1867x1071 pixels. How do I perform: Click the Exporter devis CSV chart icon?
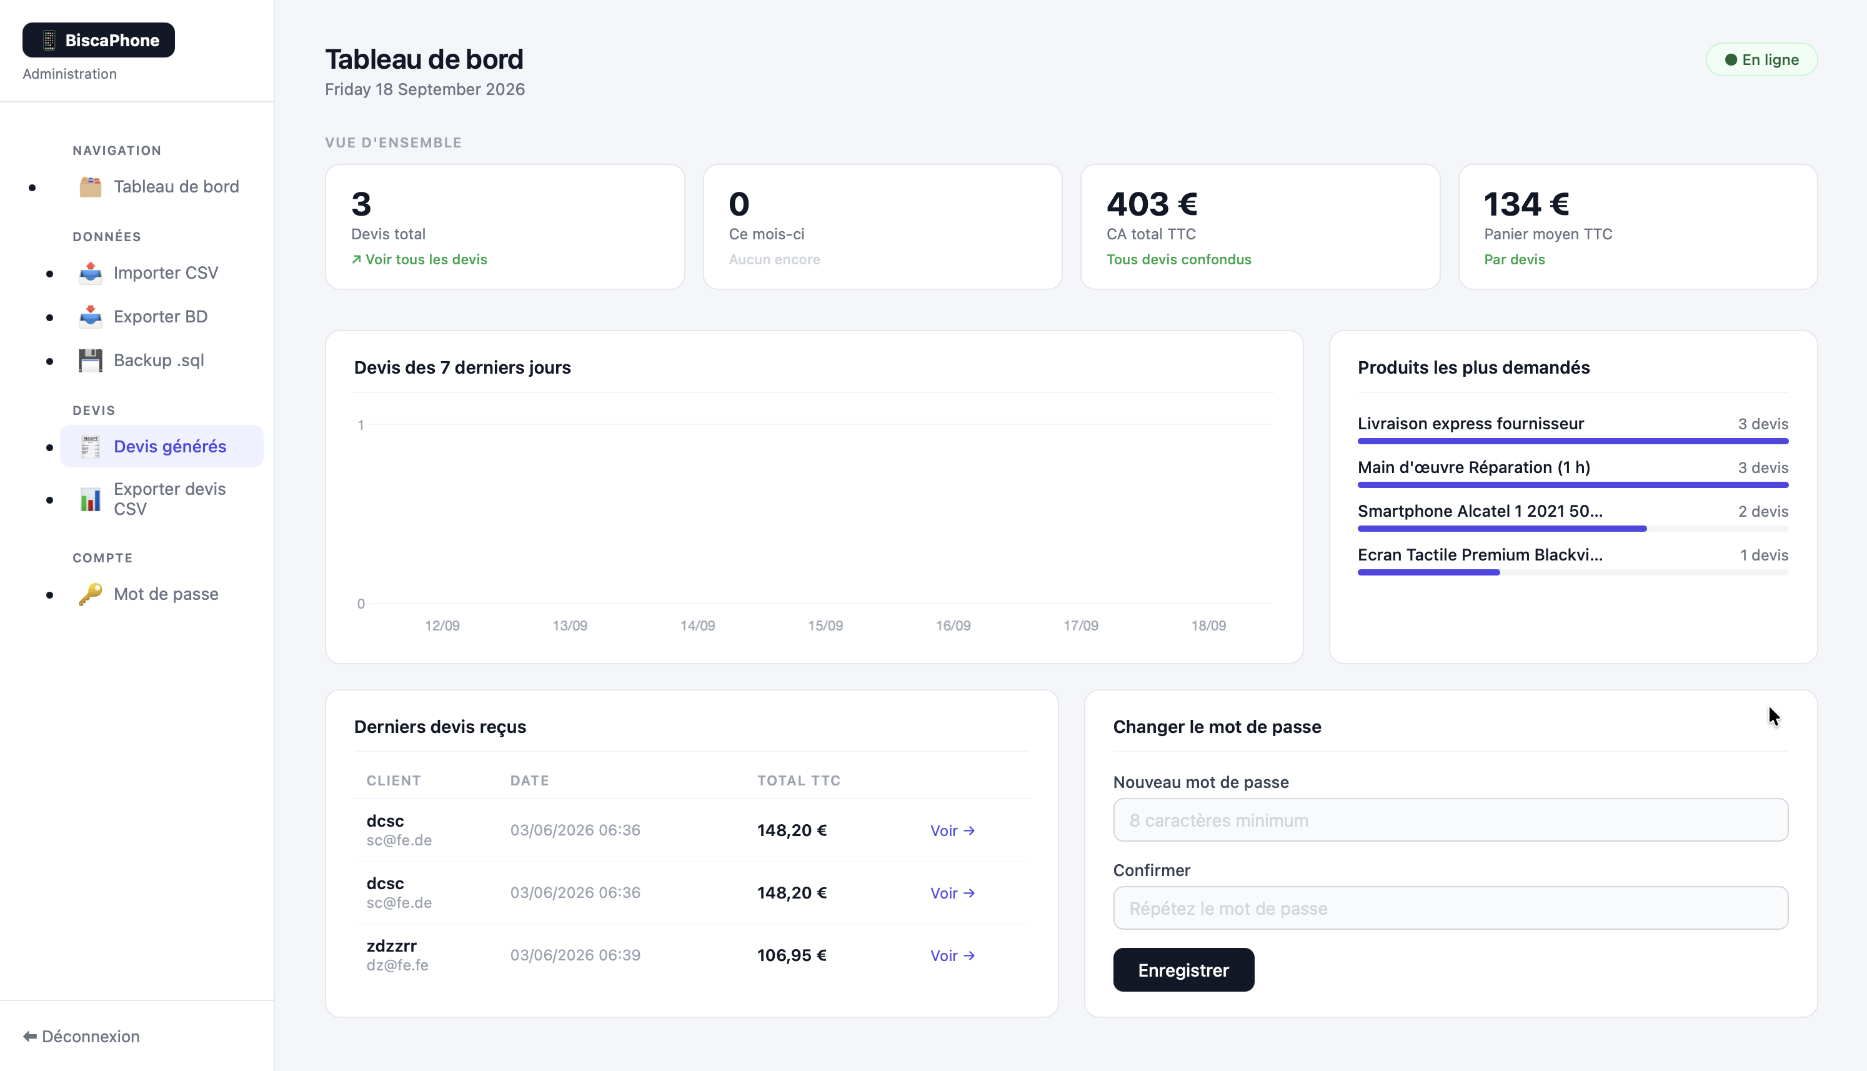[91, 499]
